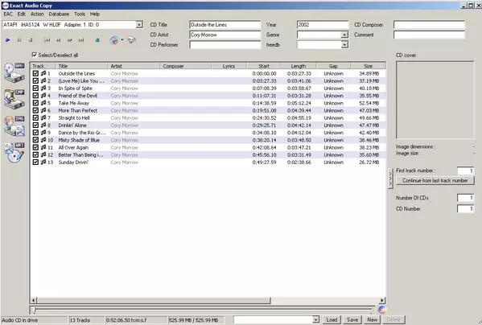Click the WAV uncompressed copy icon
The height and width of the screenshot is (325, 482).
[x=14, y=72]
